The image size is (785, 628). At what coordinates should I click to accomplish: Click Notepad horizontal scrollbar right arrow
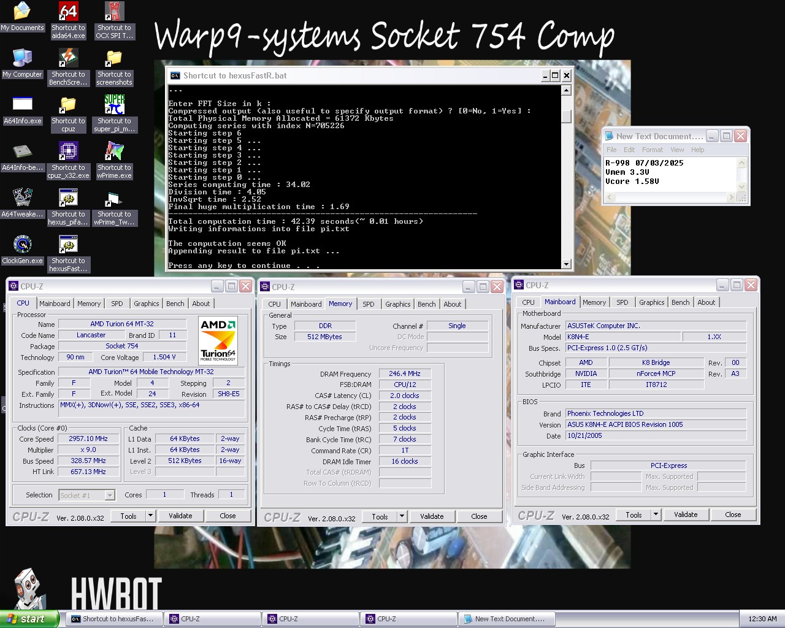[730, 197]
